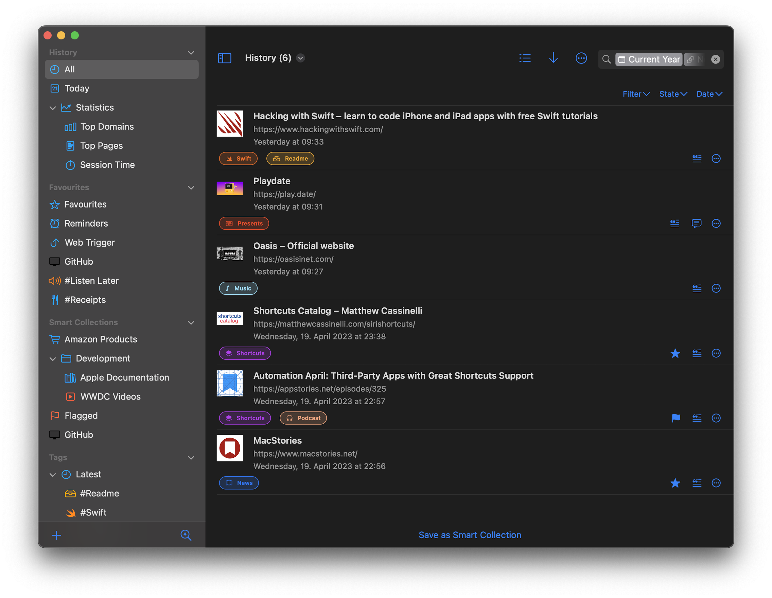This screenshot has width=772, height=598.
Task: Open the Playdate thumbnail
Action: coord(230,188)
